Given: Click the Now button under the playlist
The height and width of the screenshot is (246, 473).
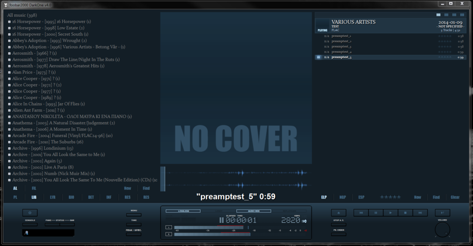Looking at the screenshot, I should point(418,198).
